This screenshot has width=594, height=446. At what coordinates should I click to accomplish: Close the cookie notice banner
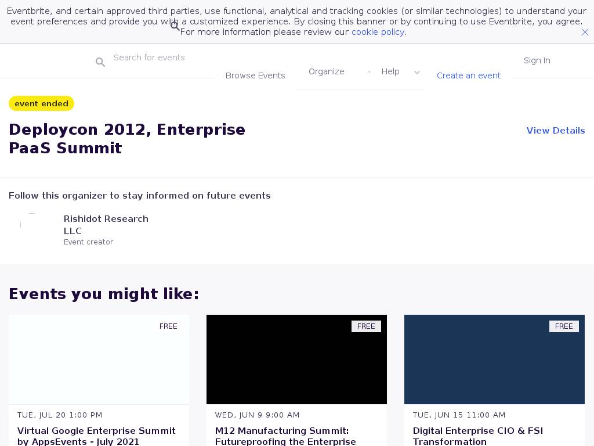(x=585, y=33)
